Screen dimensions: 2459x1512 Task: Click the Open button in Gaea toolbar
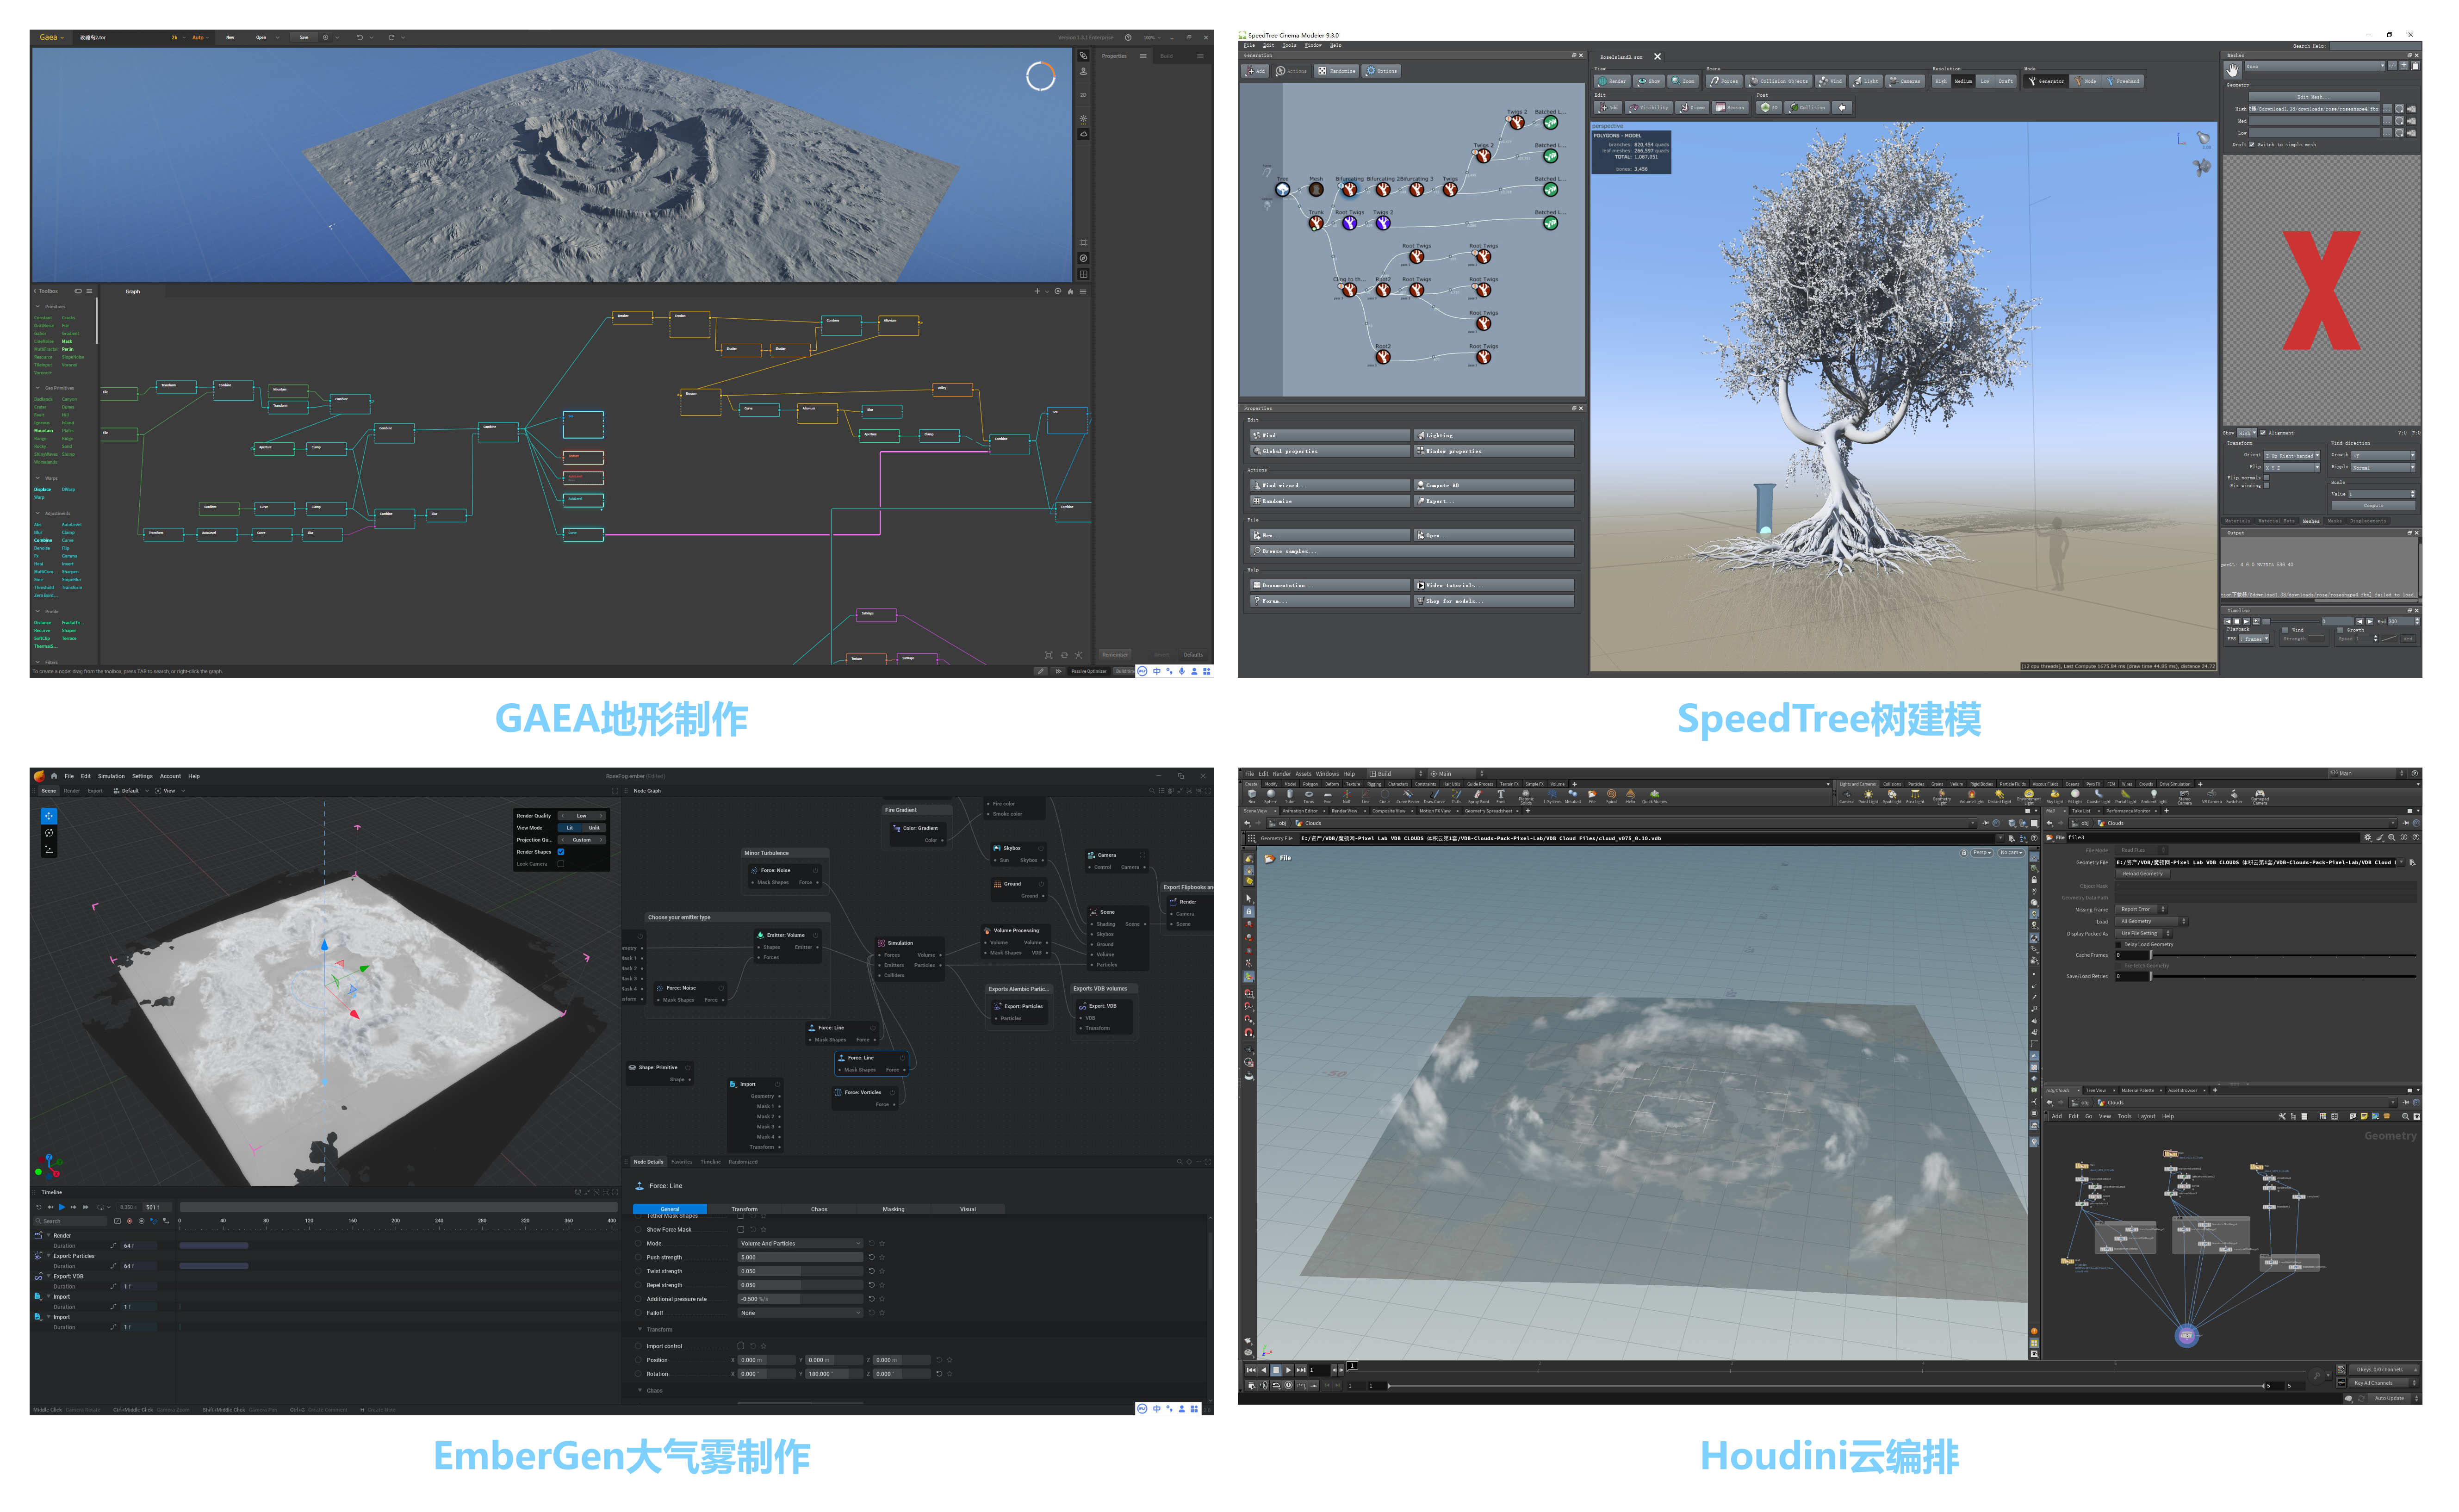(261, 38)
